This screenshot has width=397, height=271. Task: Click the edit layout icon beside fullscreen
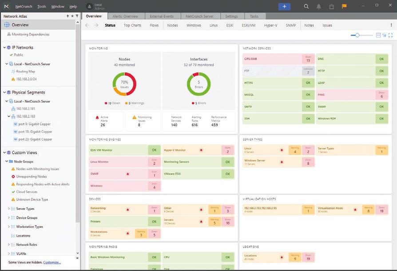(384, 35)
